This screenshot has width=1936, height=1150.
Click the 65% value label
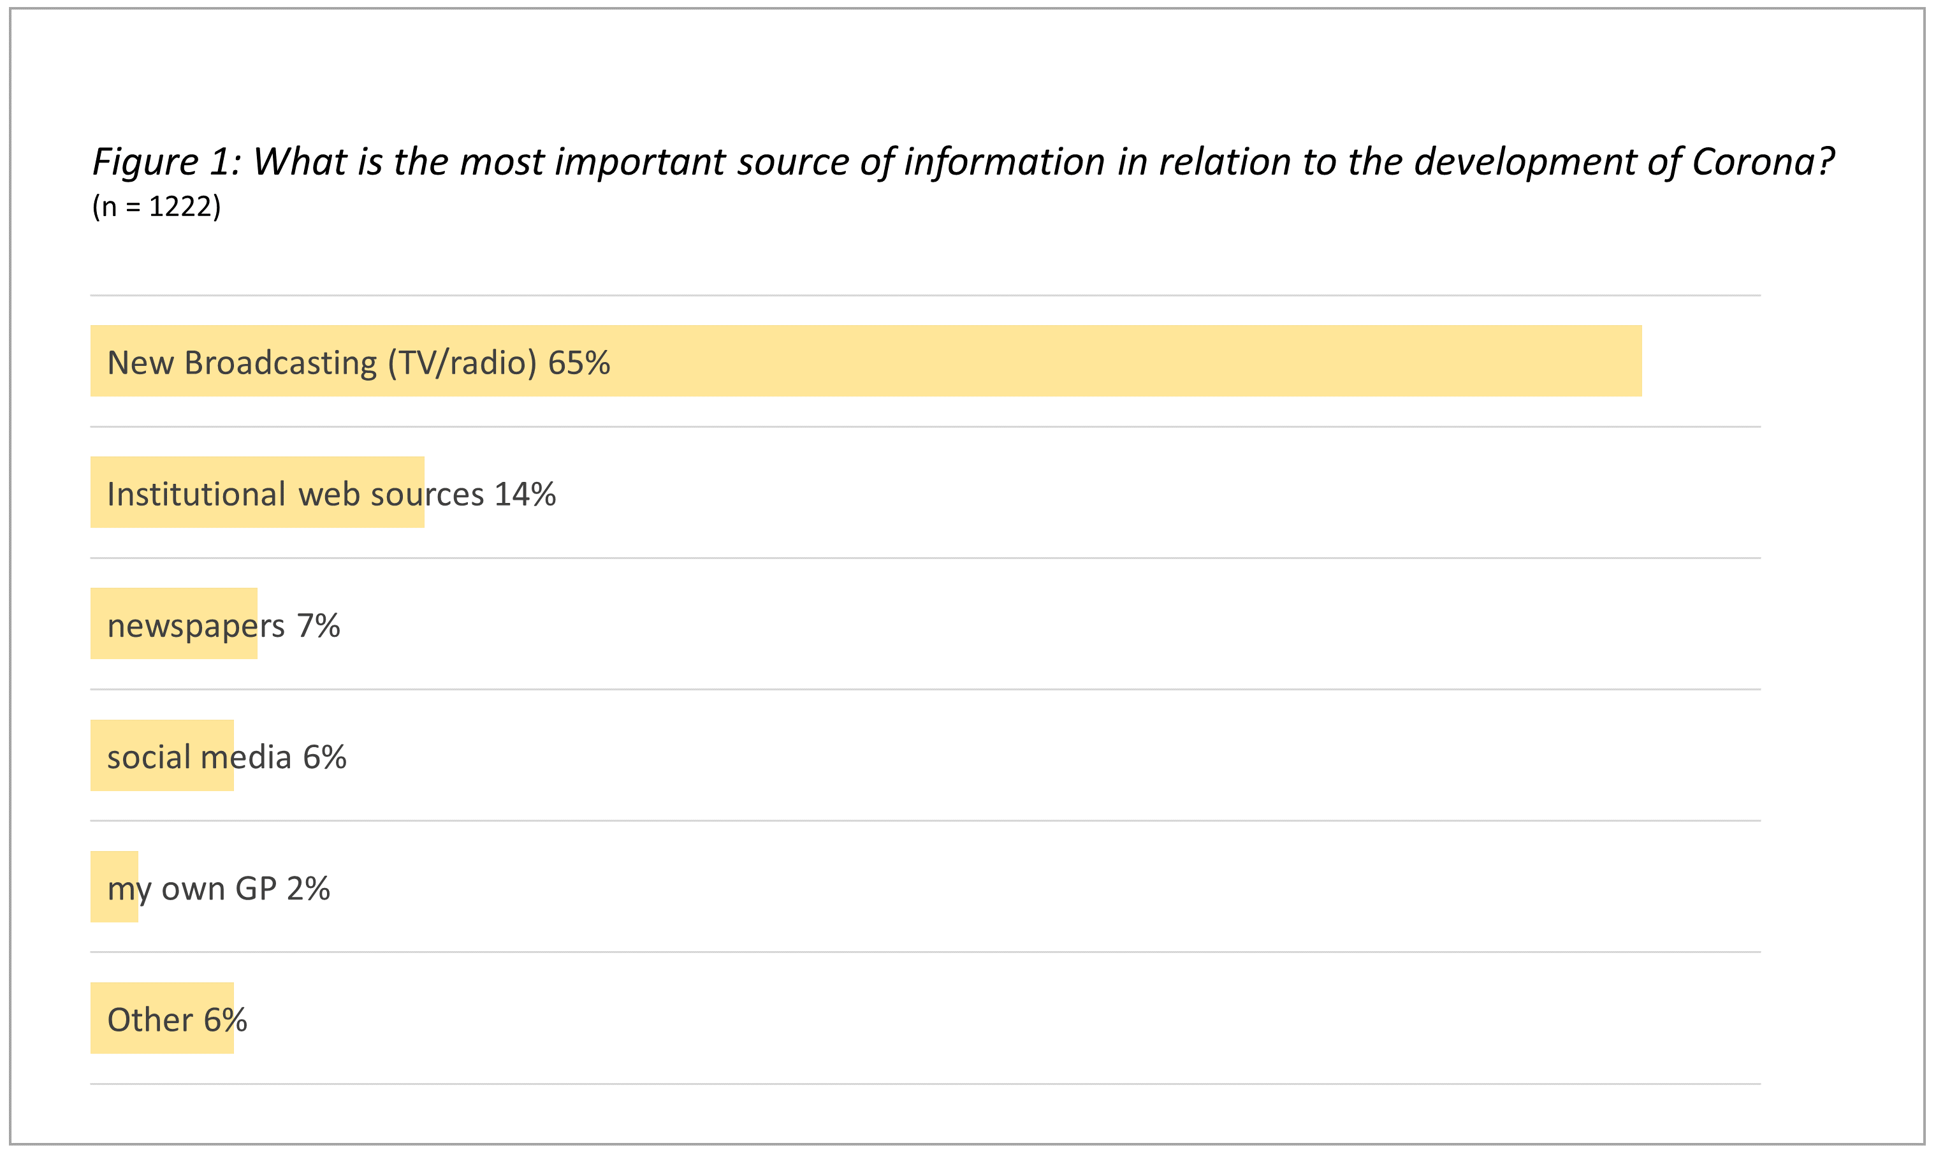(x=579, y=363)
